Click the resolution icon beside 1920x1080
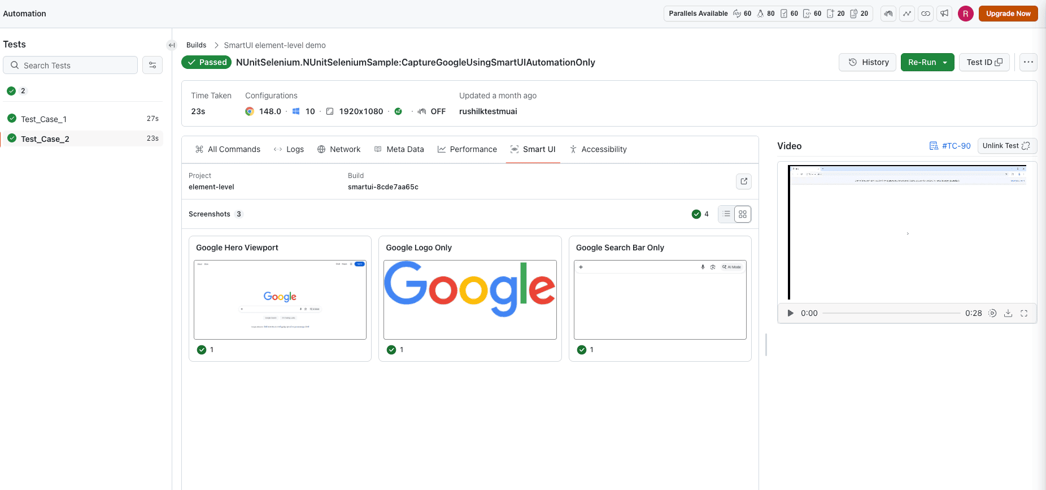Screen dimensions: 1046x490 point(330,111)
